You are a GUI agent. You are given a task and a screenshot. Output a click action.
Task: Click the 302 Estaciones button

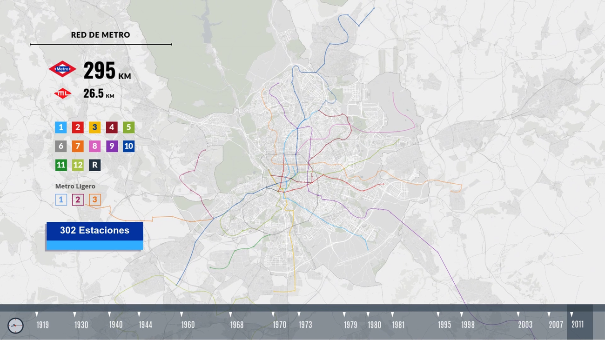(x=94, y=230)
